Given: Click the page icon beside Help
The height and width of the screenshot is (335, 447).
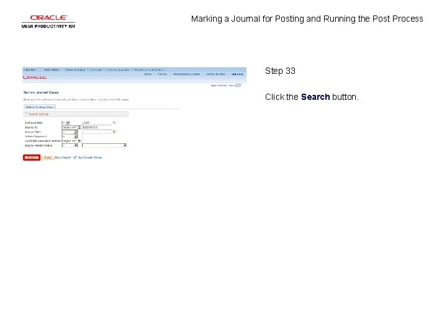Looking at the screenshot, I should tap(239, 85).
